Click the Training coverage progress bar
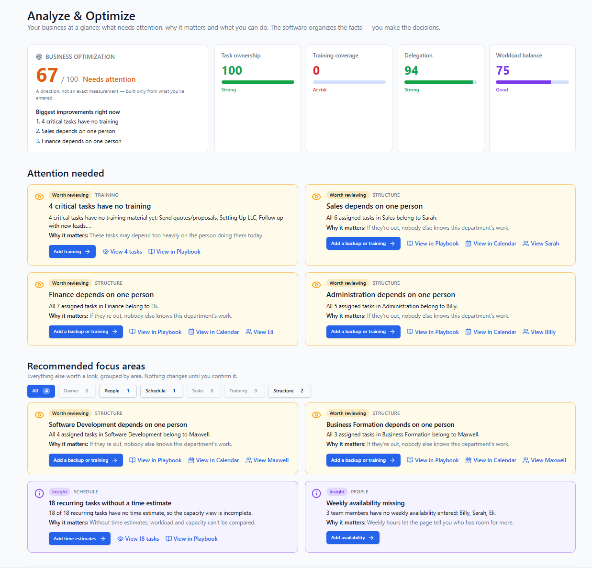592x568 pixels. click(349, 82)
